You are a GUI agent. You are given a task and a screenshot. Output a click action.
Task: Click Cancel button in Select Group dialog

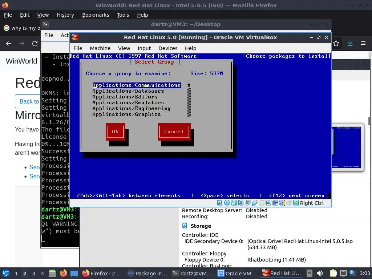pyautogui.click(x=174, y=132)
